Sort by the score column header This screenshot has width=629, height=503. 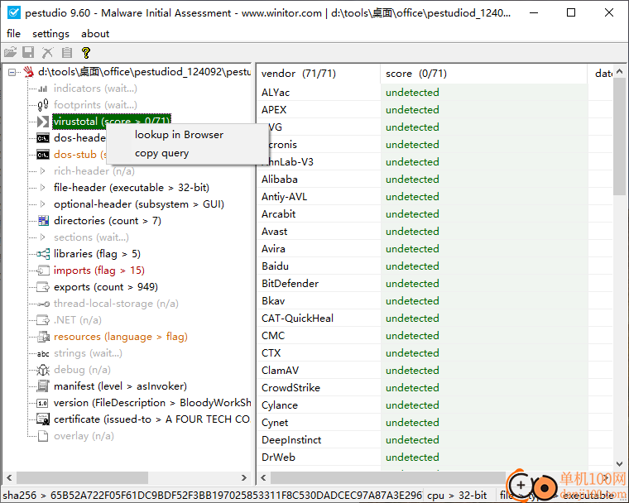point(483,74)
